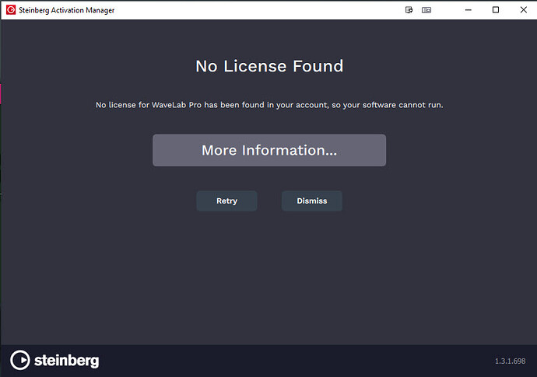Minimize the Activation Manager window
Screen dimensions: 537x377
pos(469,10)
